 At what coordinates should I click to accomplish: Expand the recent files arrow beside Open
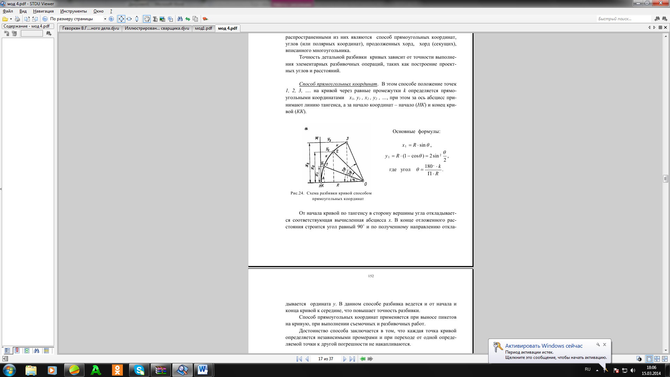point(11,19)
